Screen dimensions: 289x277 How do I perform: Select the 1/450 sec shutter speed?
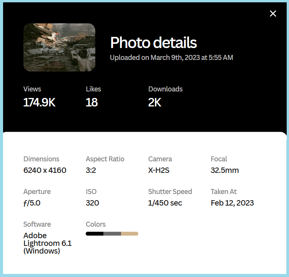coord(165,203)
